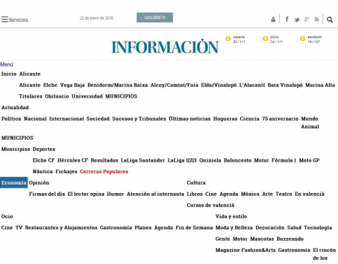Open Vega Baja section
Screen dimensions: 338x264
tap(72, 85)
